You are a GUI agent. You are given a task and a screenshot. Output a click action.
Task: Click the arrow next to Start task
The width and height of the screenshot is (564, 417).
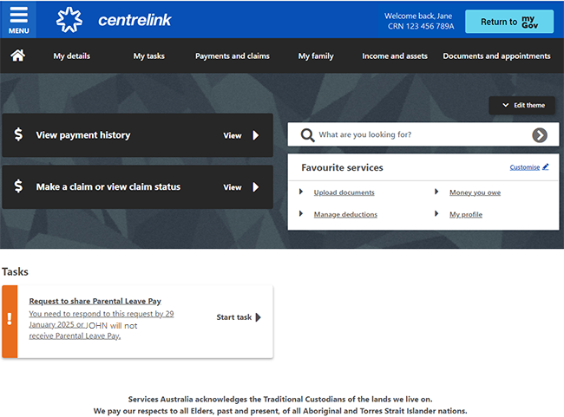[x=258, y=317]
